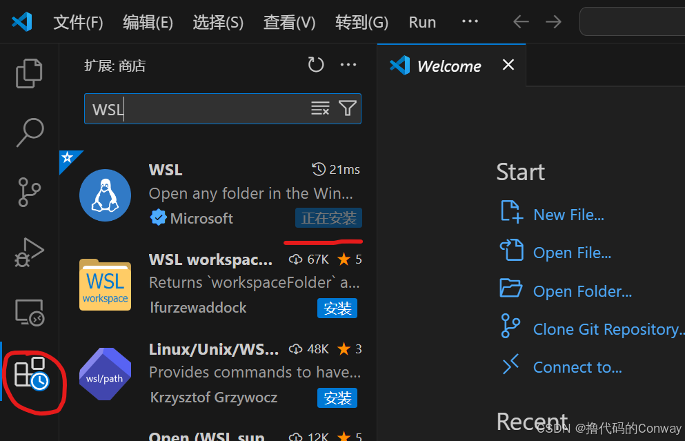Click the back navigation arrow
Image resolution: width=685 pixels, height=441 pixels.
coord(521,21)
